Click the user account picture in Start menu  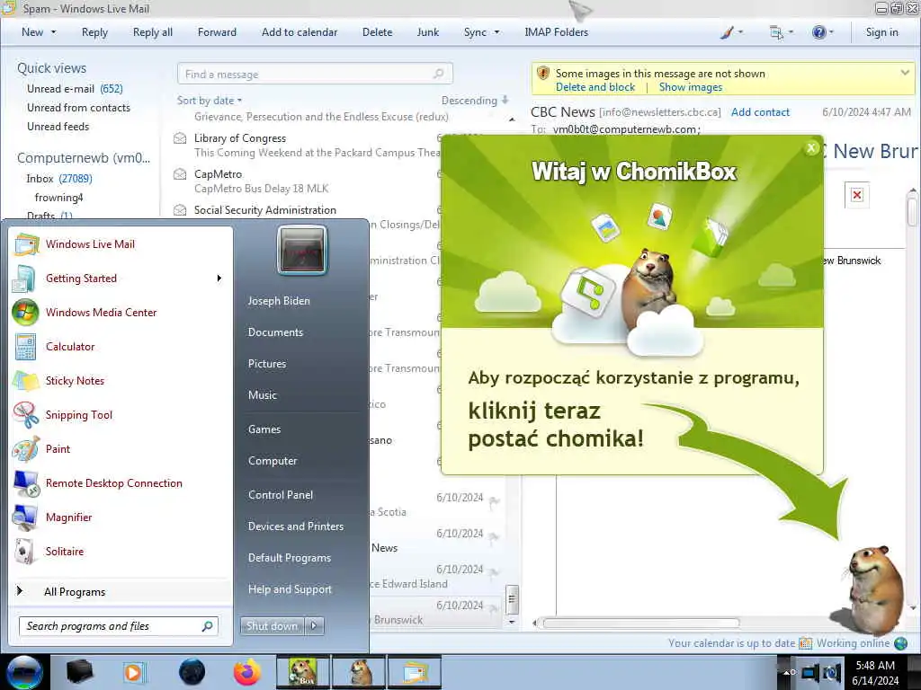click(x=302, y=251)
